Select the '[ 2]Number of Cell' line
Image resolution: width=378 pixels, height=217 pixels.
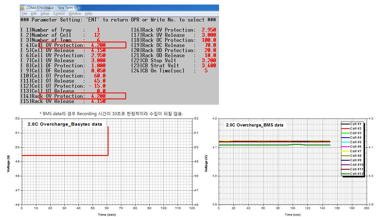[x=60, y=35]
